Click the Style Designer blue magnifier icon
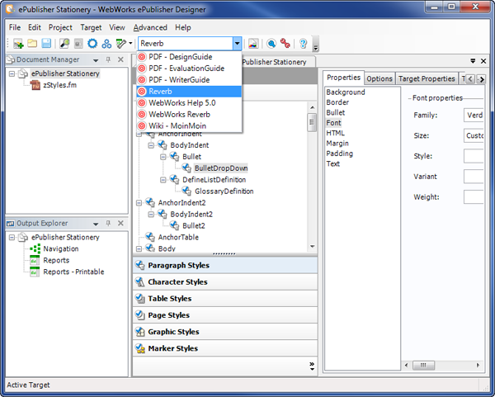 point(271,44)
